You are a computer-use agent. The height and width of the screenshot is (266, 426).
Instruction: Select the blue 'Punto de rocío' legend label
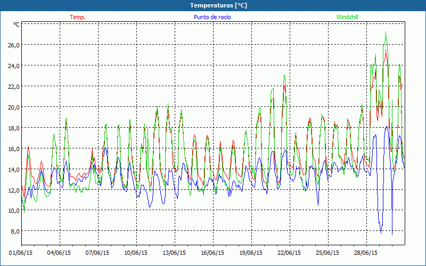[x=212, y=17]
